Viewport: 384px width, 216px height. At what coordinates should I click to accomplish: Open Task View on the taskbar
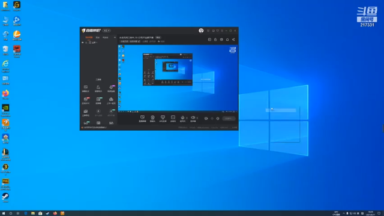(x=18, y=214)
